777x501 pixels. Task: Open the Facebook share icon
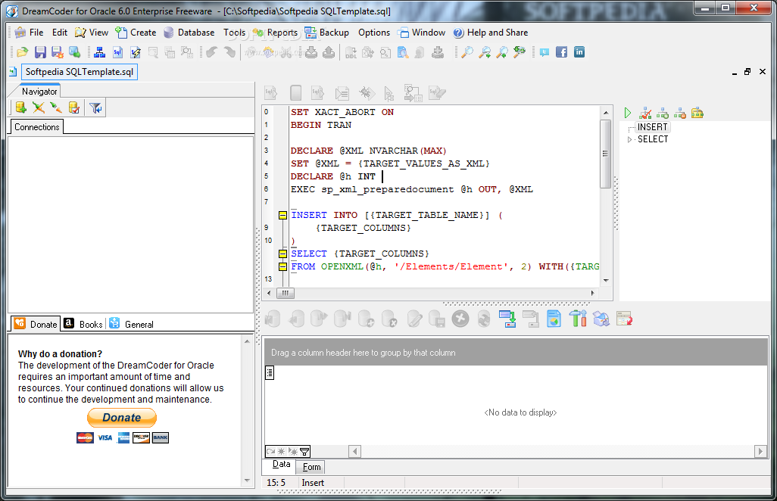coord(561,52)
